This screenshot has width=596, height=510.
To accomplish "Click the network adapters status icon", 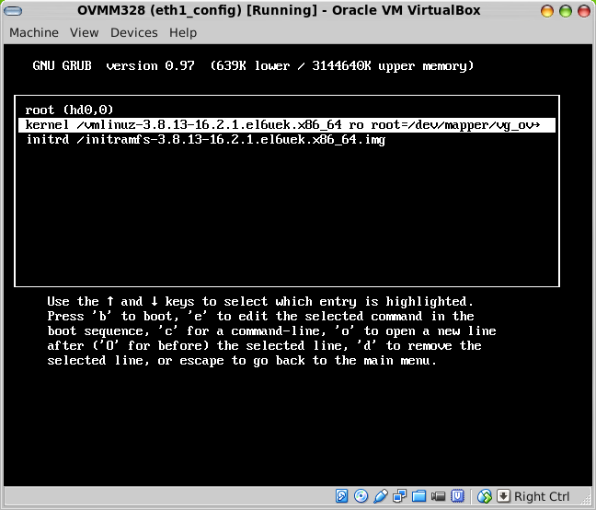I will [x=399, y=496].
